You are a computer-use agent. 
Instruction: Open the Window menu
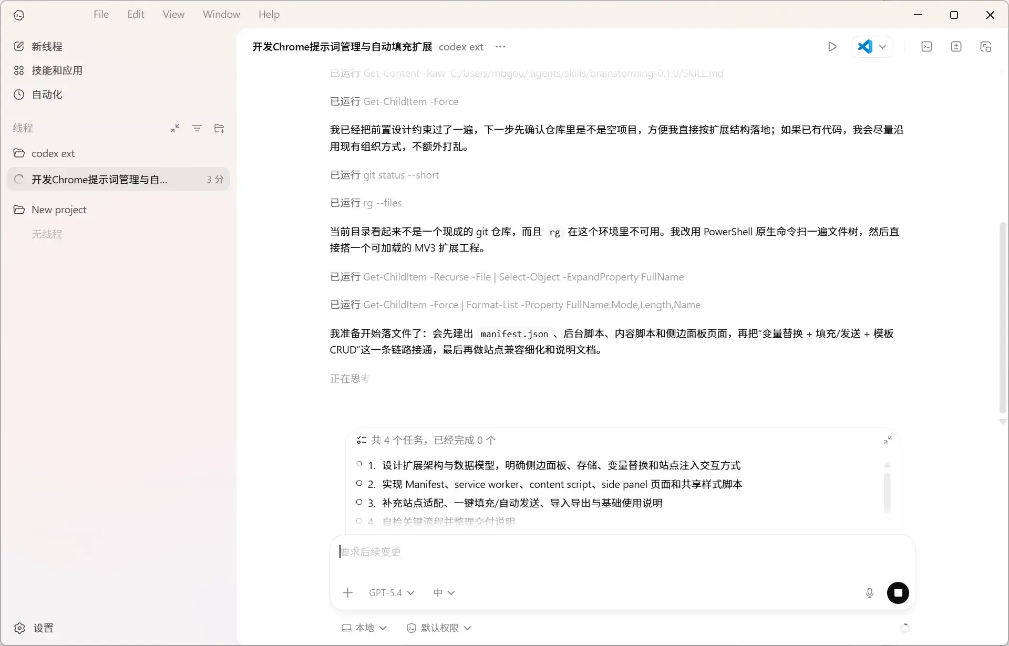pyautogui.click(x=221, y=14)
